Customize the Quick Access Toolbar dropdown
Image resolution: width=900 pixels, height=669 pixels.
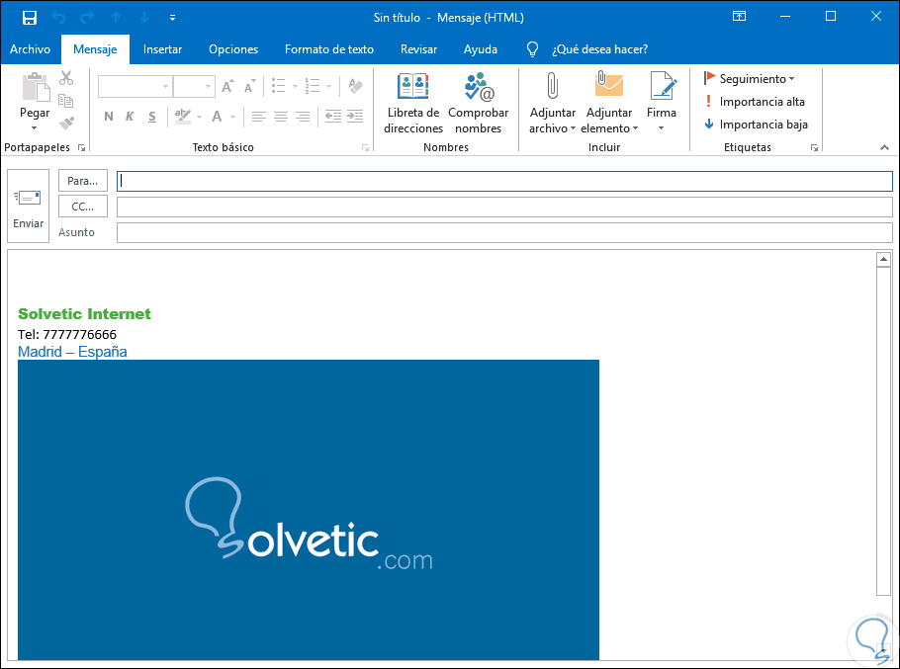pyautogui.click(x=172, y=19)
